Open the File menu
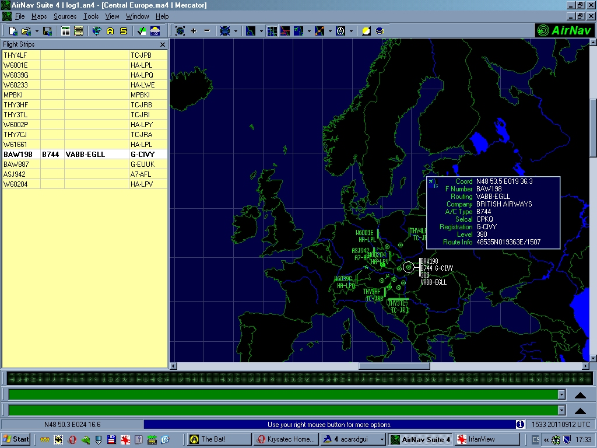Image resolution: width=597 pixels, height=448 pixels. click(20, 16)
